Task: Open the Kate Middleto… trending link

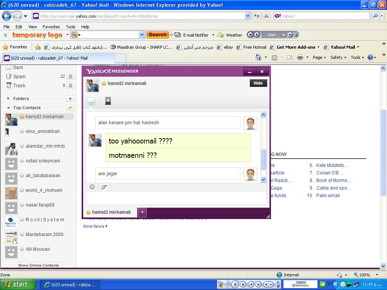Action: click(x=332, y=165)
